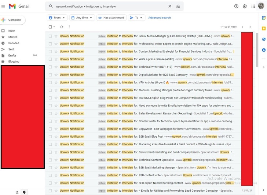Open the More options three-dot menu

click(69, 27)
